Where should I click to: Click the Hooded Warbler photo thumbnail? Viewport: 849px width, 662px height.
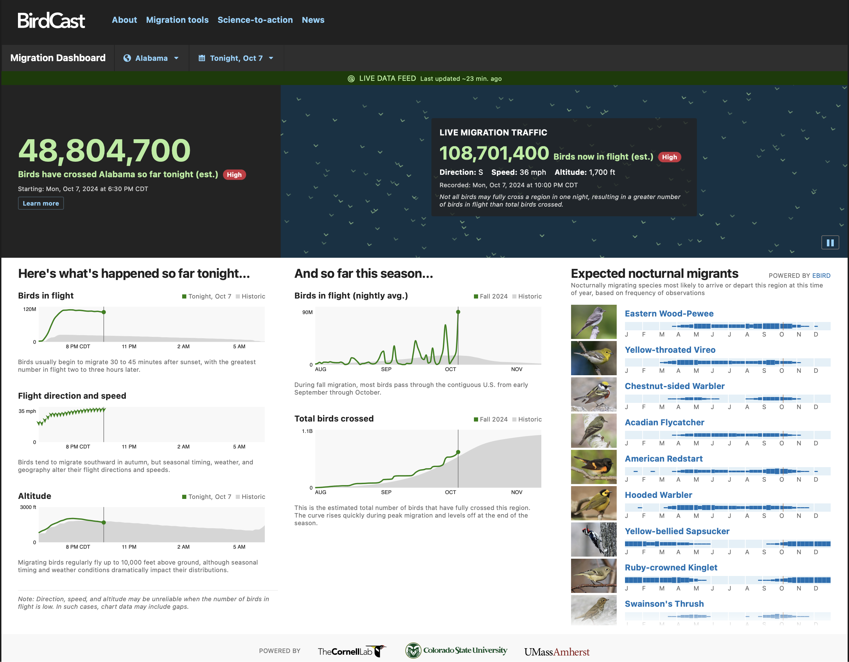[x=593, y=503]
